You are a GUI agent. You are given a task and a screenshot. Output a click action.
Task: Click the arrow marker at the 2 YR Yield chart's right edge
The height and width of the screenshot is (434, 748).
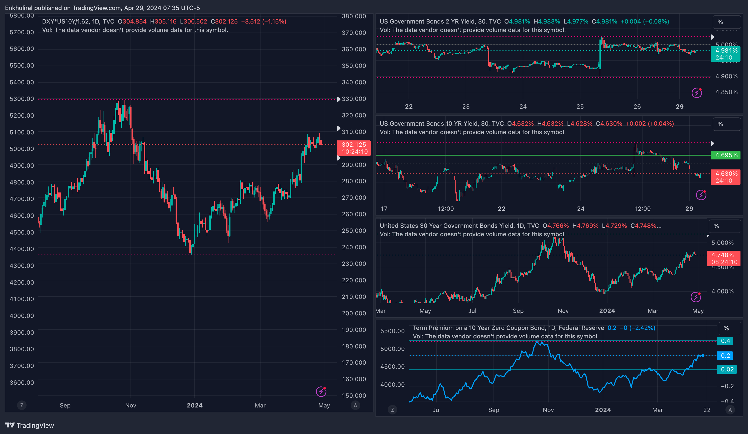712,37
